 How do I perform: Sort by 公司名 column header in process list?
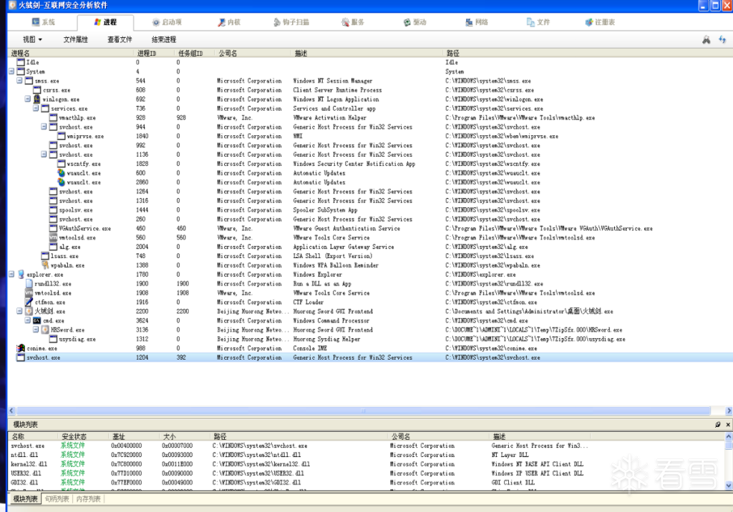click(x=253, y=53)
